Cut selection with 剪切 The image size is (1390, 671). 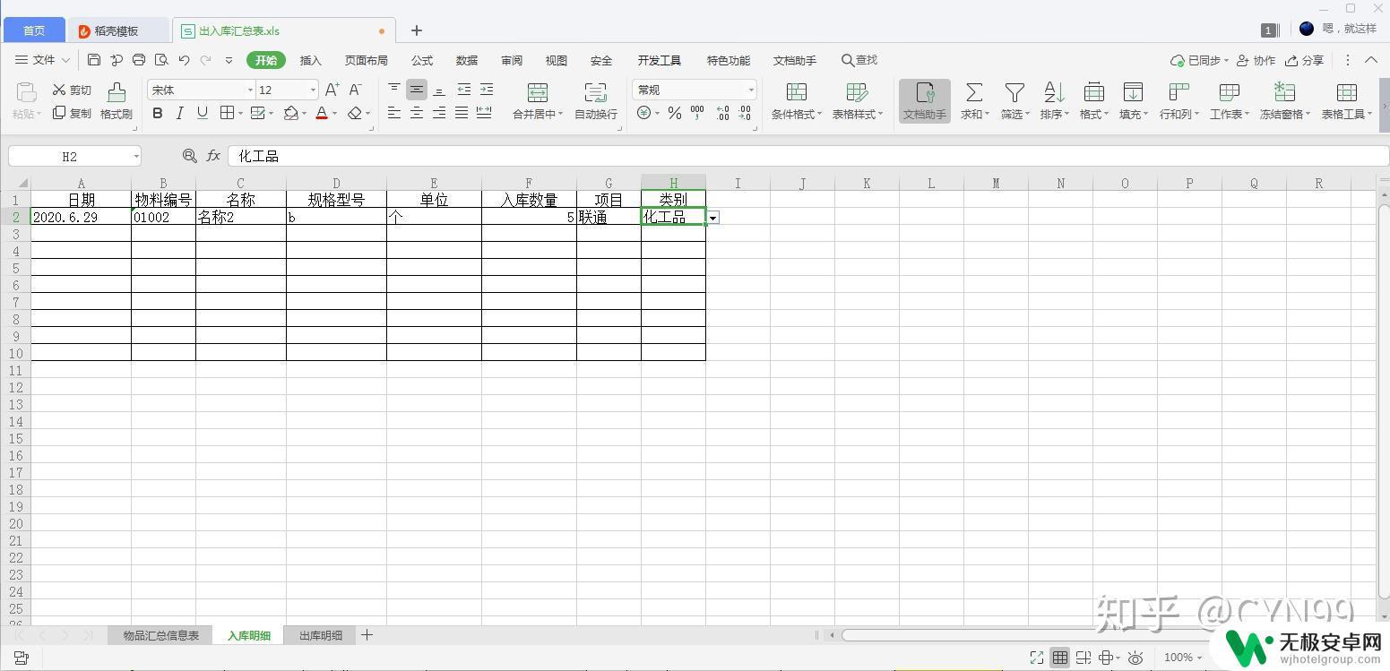click(x=72, y=90)
